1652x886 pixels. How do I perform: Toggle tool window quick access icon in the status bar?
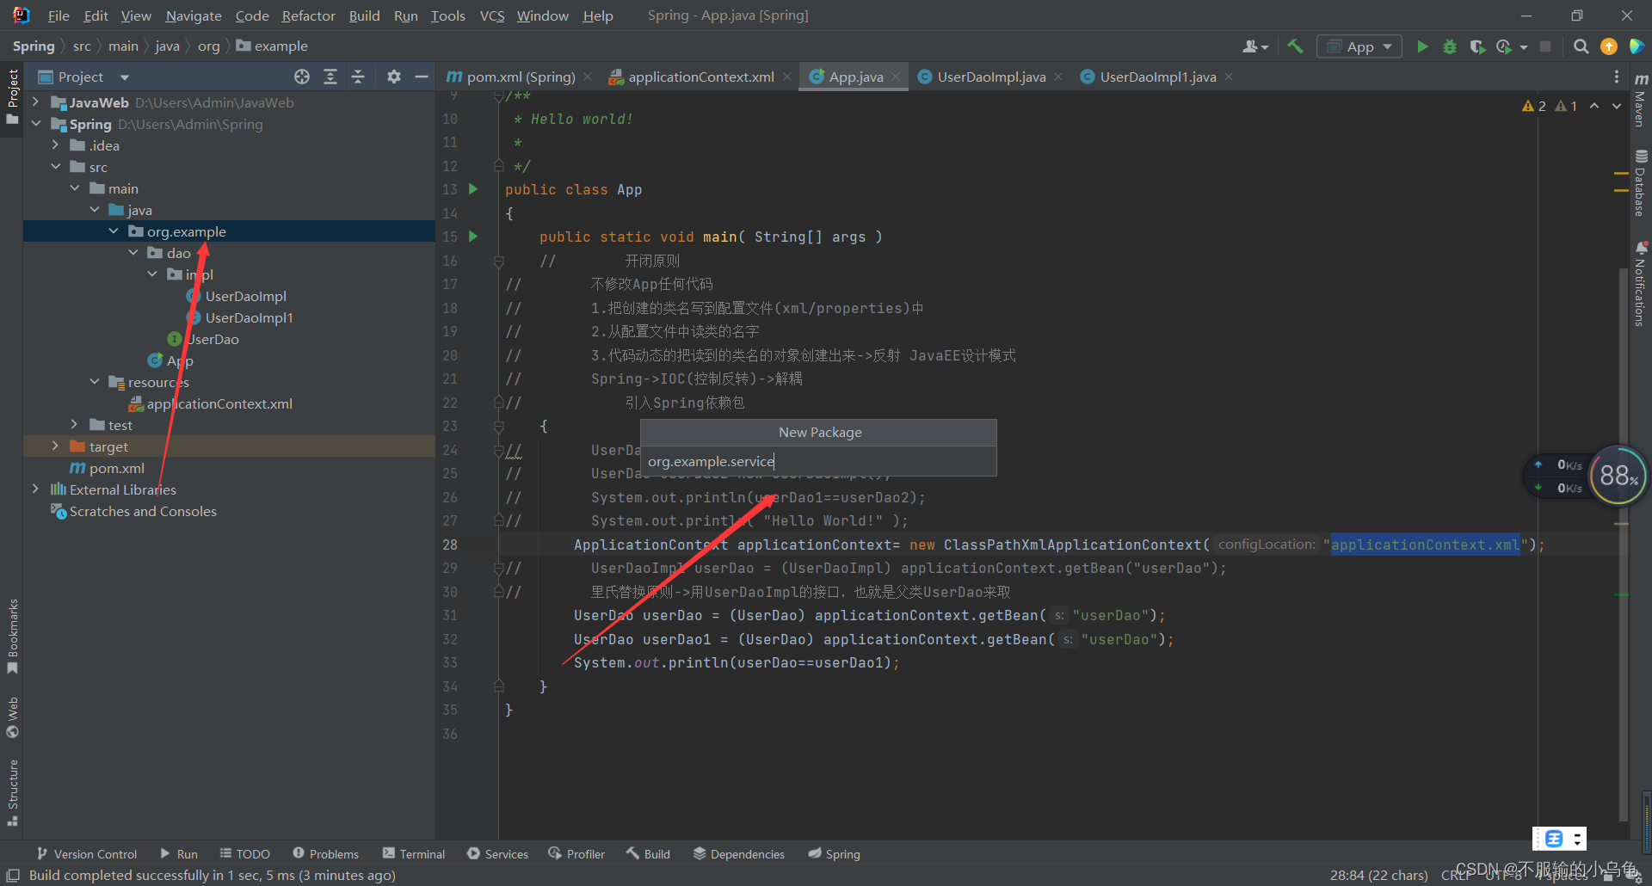pos(13,875)
